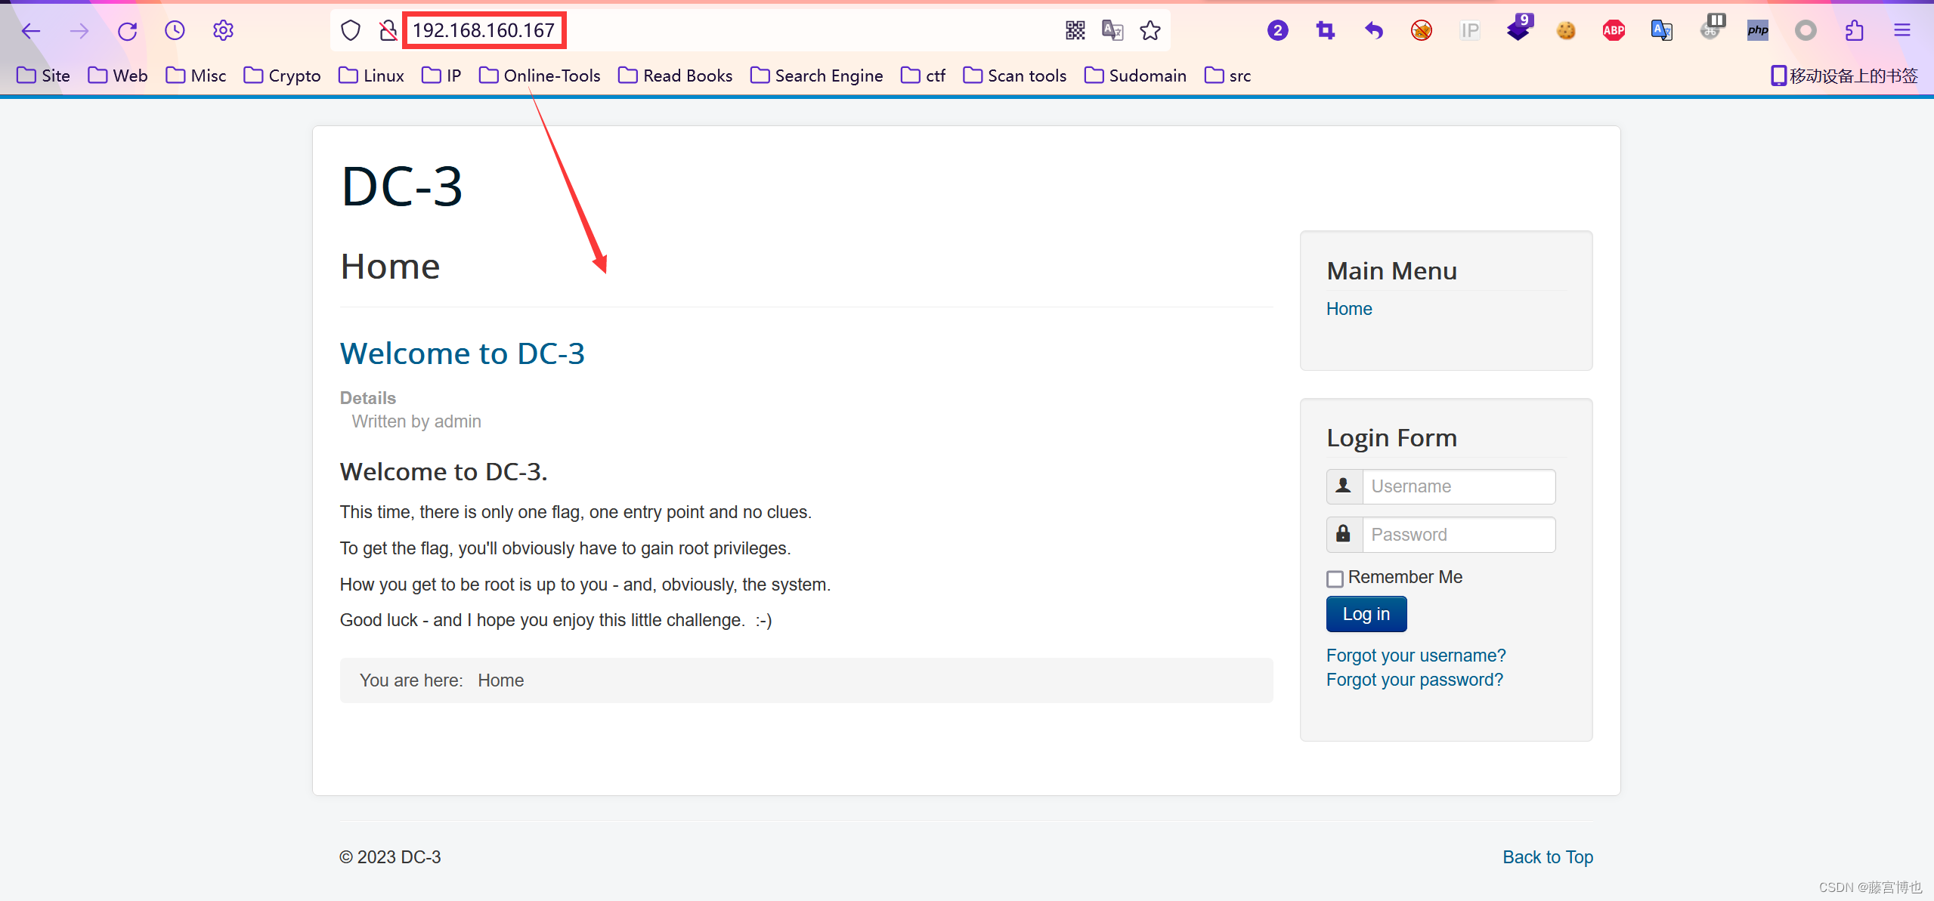Click the translate icon in address bar

click(1112, 31)
